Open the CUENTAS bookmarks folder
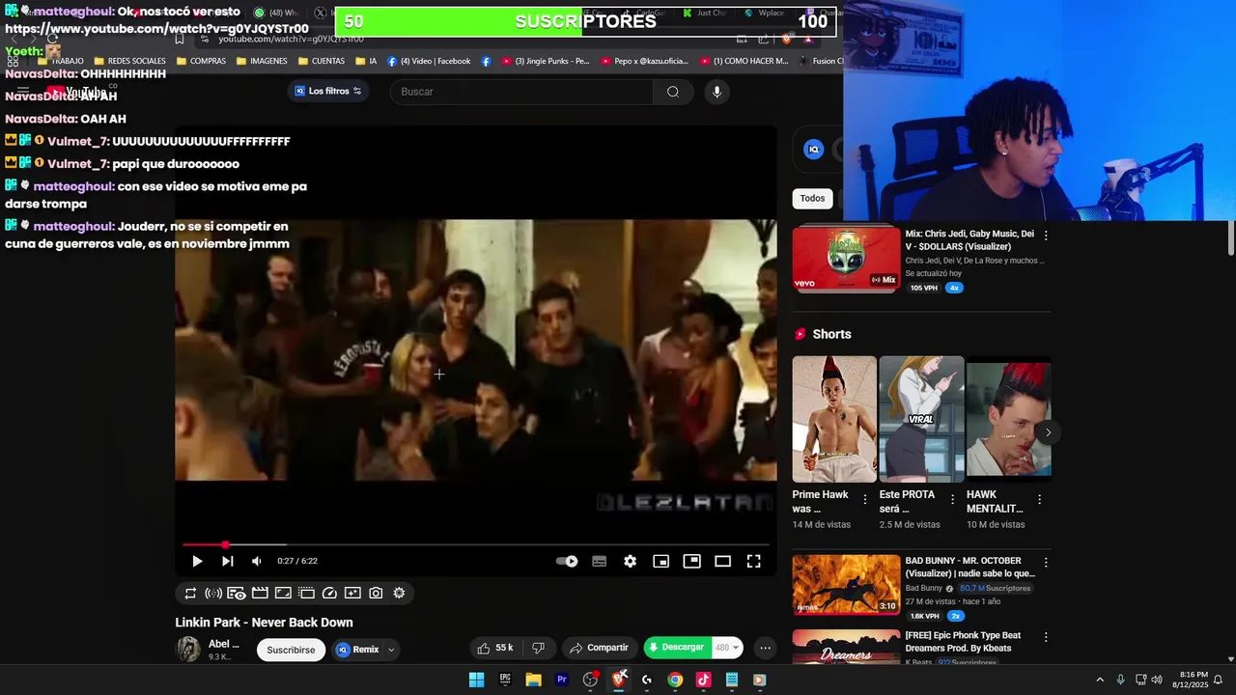Viewport: 1236px width, 695px height. [322, 61]
